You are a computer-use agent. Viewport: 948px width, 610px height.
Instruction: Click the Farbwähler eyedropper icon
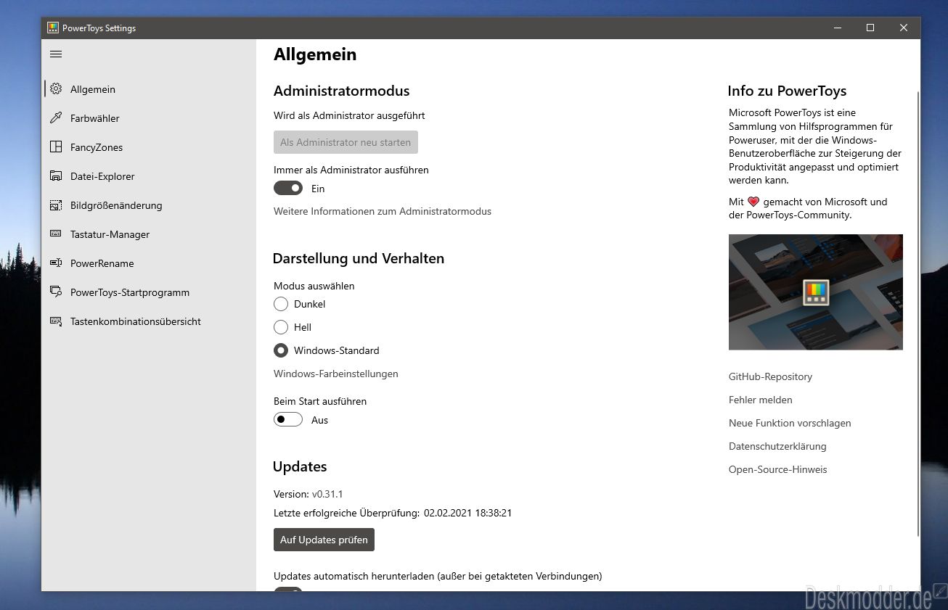coord(56,118)
